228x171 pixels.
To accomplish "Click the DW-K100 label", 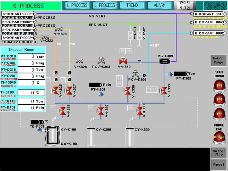I will tap(69, 144).
